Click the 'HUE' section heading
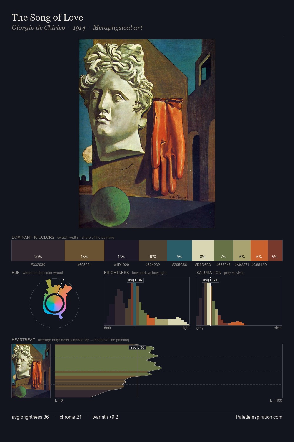This screenshot has height=442, width=294. pyautogui.click(x=16, y=273)
